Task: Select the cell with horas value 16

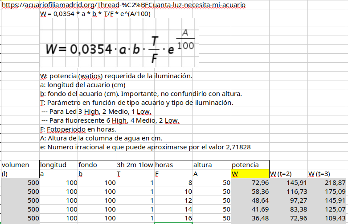Action: [x=173, y=218]
